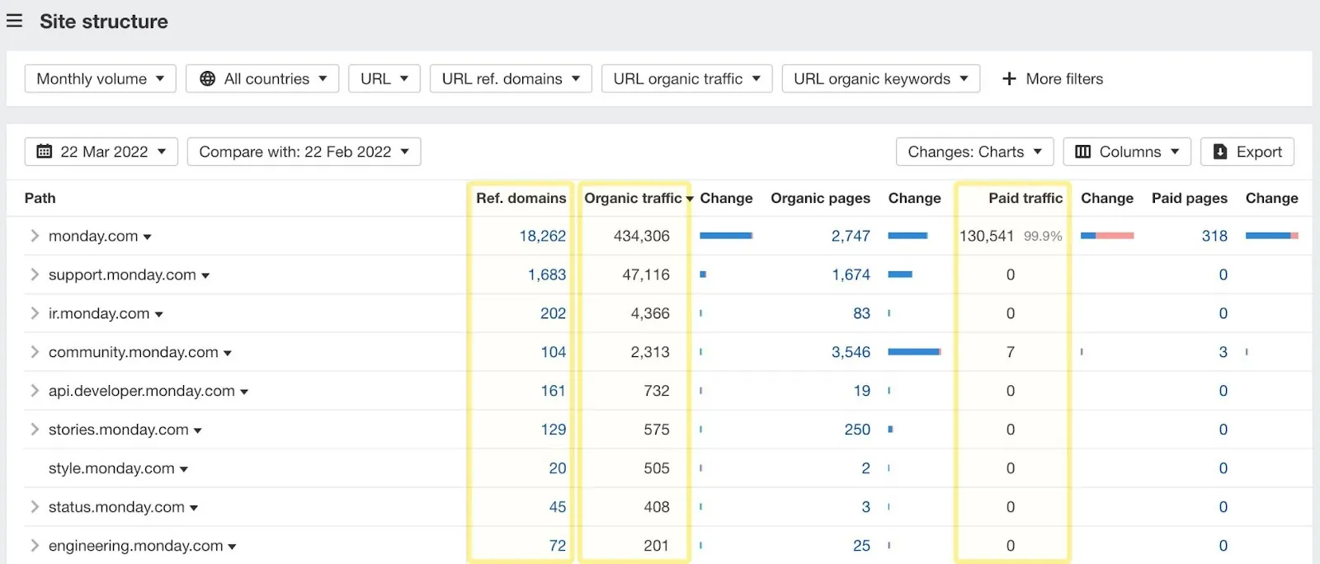Click the Path column header

[40, 198]
